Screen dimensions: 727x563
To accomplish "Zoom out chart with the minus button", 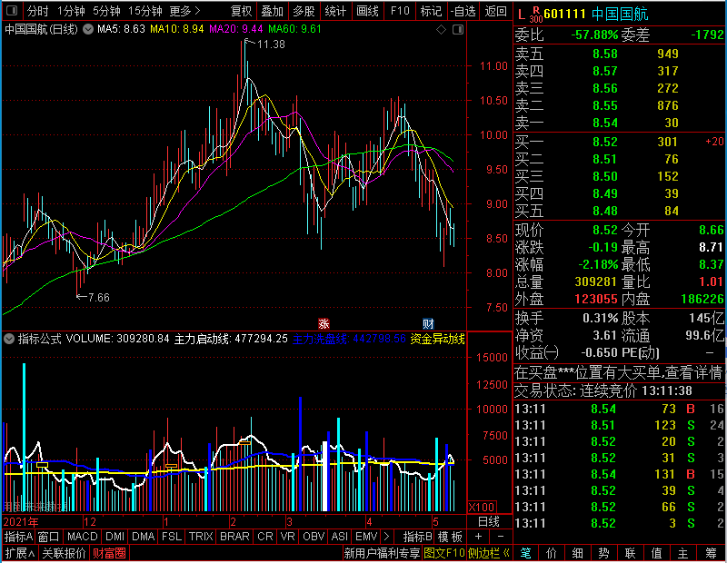I will (x=501, y=537).
